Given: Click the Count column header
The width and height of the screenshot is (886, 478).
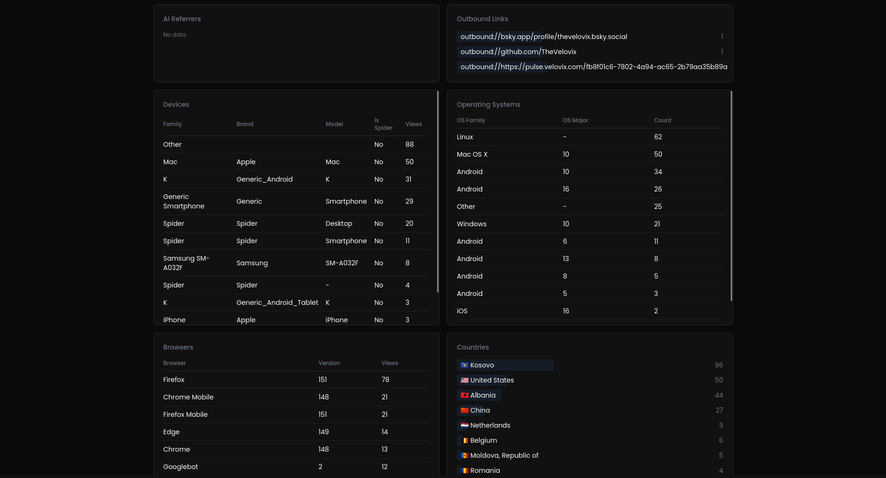Looking at the screenshot, I should coord(663,120).
